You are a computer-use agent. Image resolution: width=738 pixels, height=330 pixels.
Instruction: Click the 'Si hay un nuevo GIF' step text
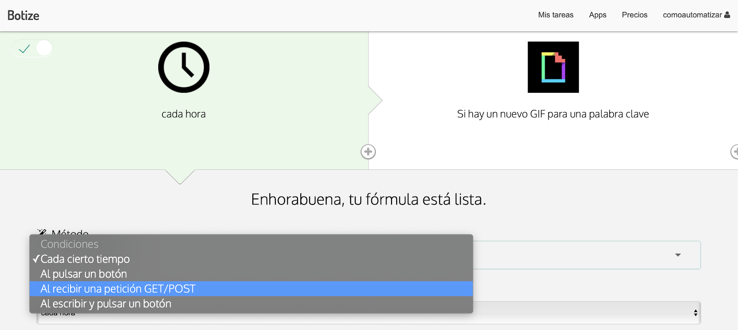click(x=553, y=114)
